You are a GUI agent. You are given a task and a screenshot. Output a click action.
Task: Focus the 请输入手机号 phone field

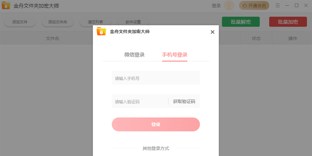point(156,78)
